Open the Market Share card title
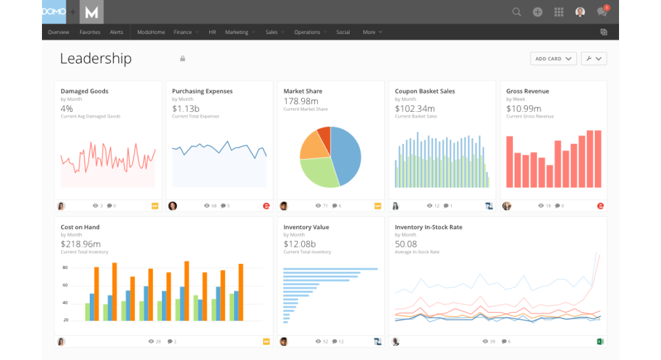Image resolution: width=661 pixels, height=360 pixels. 303,91
